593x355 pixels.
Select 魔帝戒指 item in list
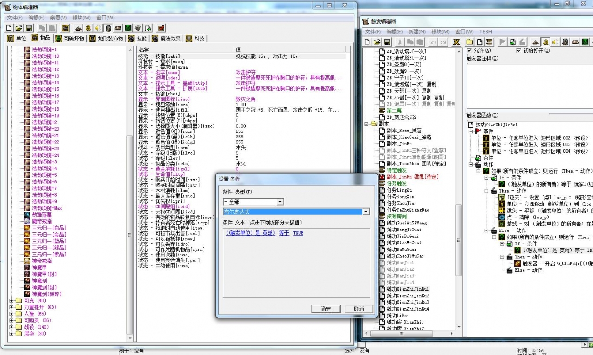tap(42, 221)
